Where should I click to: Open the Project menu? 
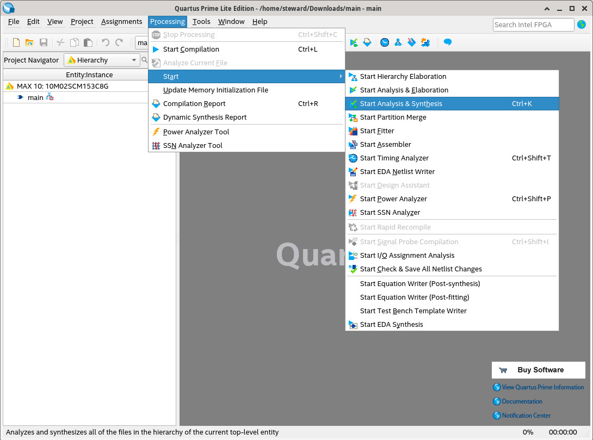tap(82, 22)
